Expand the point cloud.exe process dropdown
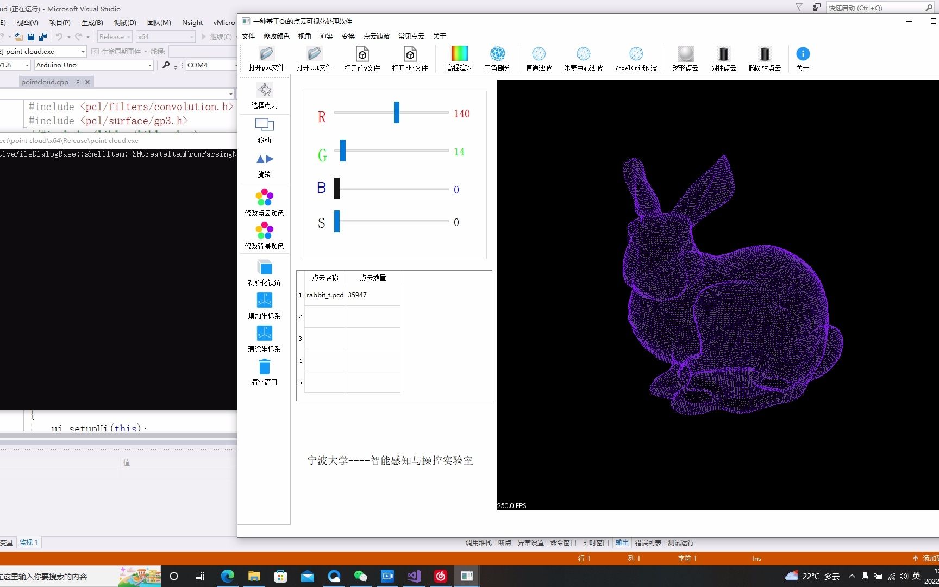The width and height of the screenshot is (939, 587). pos(83,52)
